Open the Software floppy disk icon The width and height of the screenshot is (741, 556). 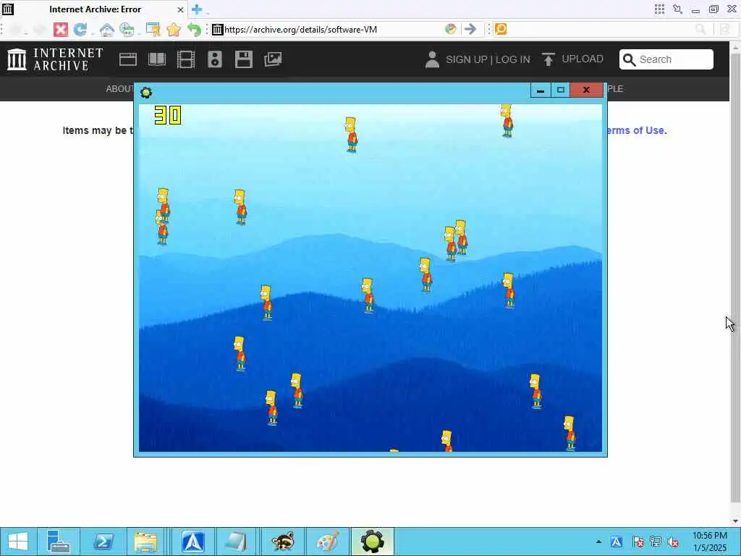pyautogui.click(x=244, y=59)
